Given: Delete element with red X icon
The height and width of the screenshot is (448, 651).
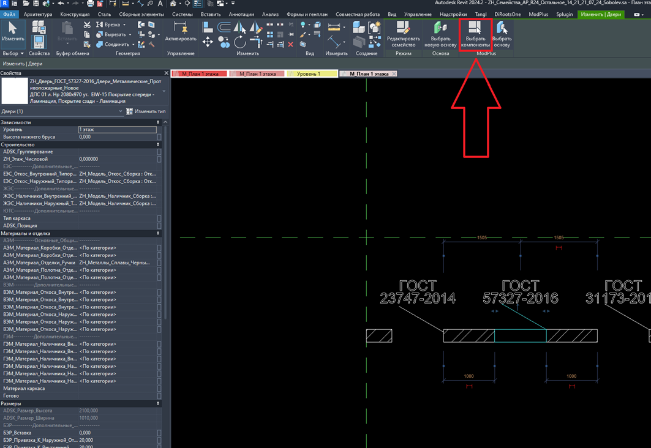Looking at the screenshot, I should click(291, 45).
